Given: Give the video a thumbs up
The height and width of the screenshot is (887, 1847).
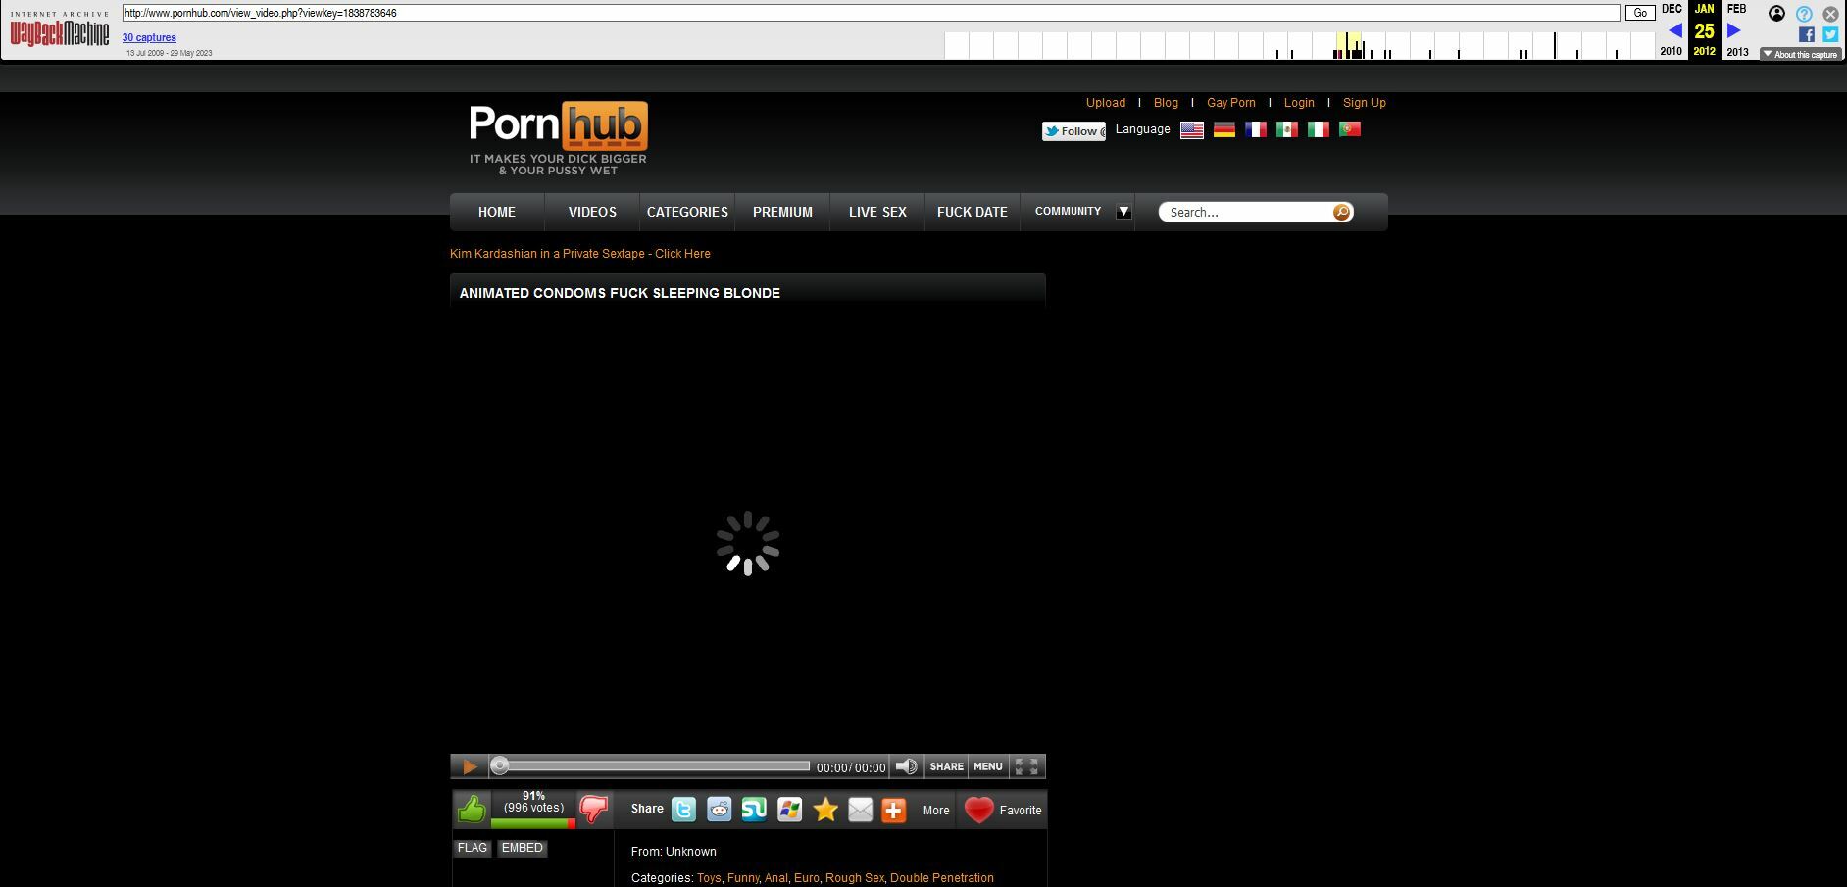Looking at the screenshot, I should 472,810.
